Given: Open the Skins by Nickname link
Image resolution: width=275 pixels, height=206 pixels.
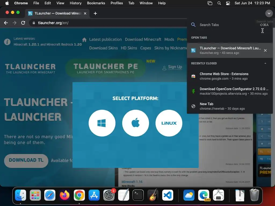Looking at the screenshot, I should [x=171, y=48].
